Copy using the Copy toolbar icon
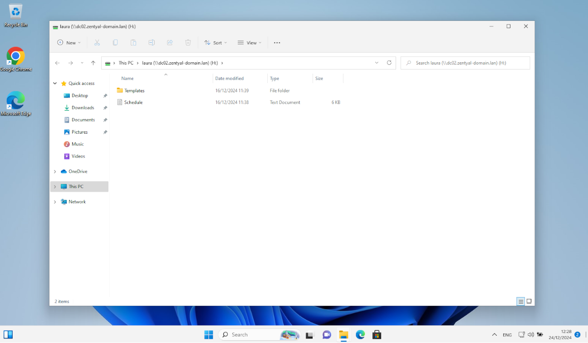The image size is (588, 343). tap(115, 42)
